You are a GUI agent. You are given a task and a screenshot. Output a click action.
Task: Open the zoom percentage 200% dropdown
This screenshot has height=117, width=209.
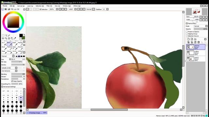[x=57, y=9]
